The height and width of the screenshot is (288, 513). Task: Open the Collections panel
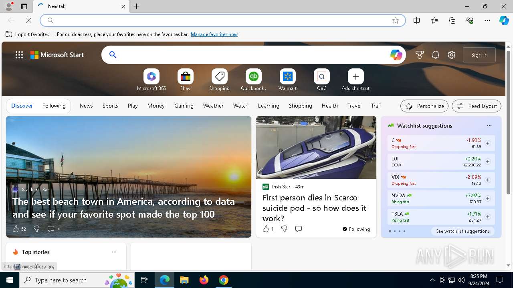click(x=452, y=20)
